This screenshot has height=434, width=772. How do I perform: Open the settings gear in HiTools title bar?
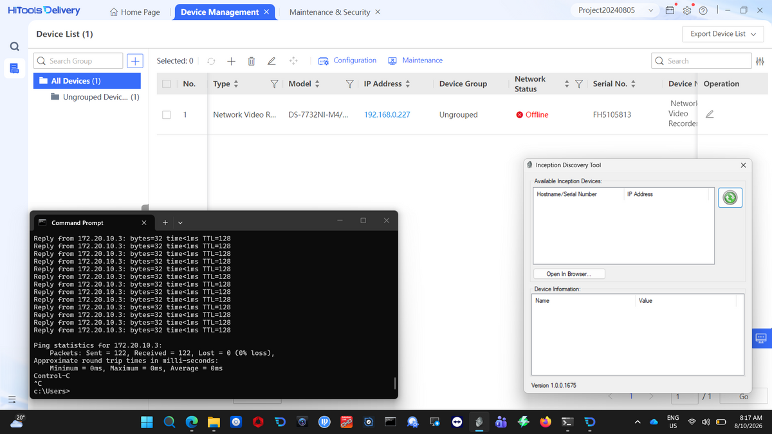click(687, 11)
